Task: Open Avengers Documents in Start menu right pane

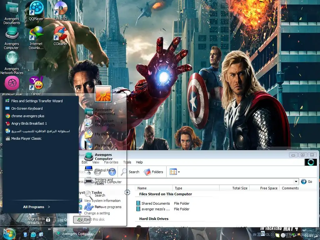Action: 100,112
